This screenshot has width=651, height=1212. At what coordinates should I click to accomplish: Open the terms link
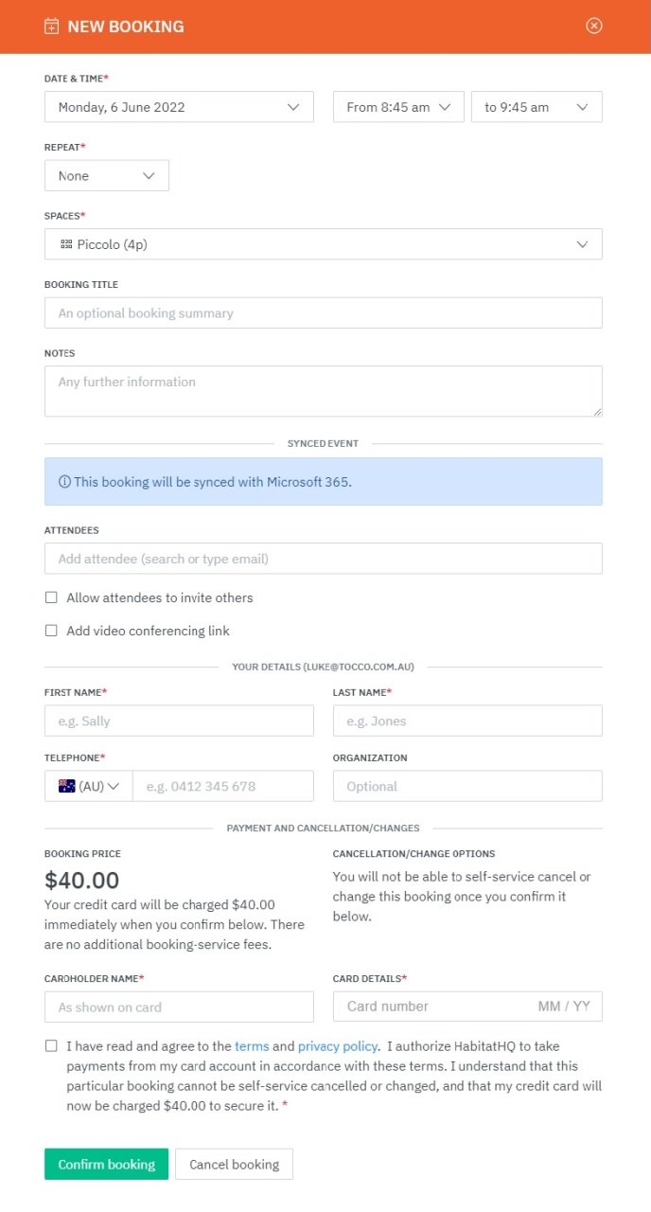[x=252, y=1045]
